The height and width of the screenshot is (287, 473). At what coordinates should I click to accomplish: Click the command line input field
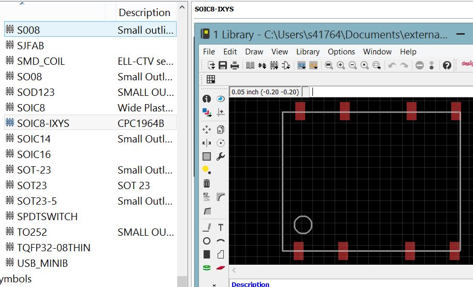pyautogui.click(x=392, y=92)
